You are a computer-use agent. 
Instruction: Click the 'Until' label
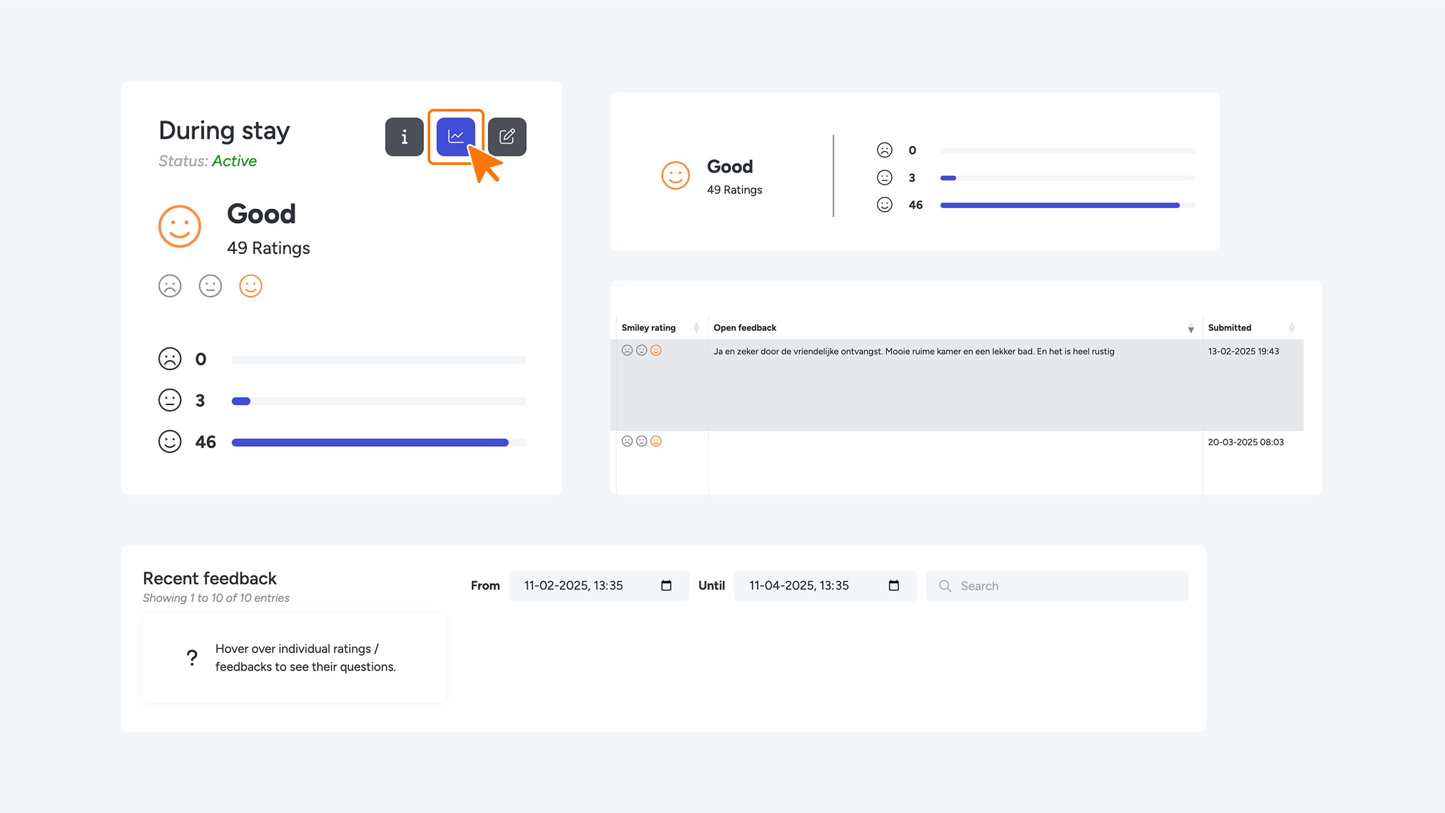pyautogui.click(x=711, y=586)
